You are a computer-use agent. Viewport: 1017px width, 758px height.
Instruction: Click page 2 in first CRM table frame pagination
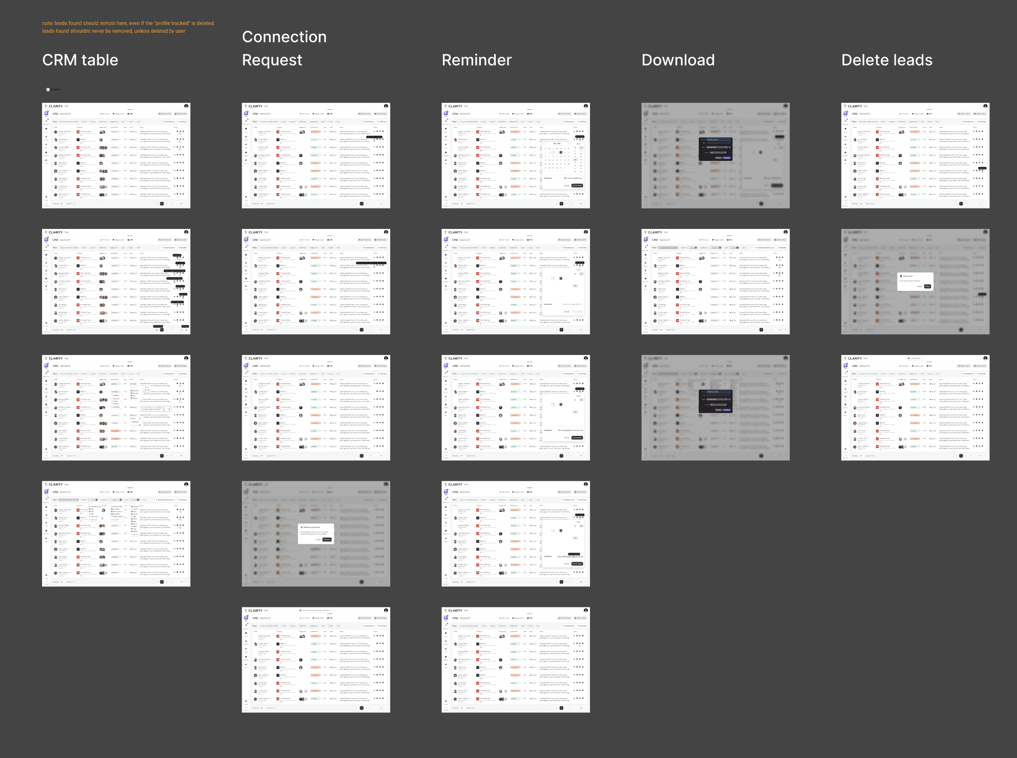(166, 203)
